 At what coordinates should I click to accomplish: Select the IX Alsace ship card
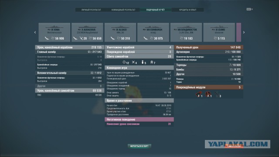(x=120, y=32)
